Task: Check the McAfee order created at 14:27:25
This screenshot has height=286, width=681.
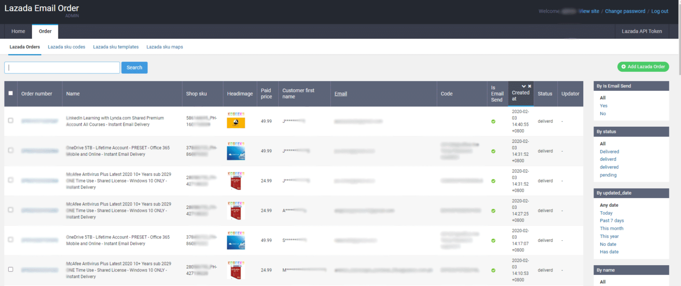Action: (x=11, y=210)
